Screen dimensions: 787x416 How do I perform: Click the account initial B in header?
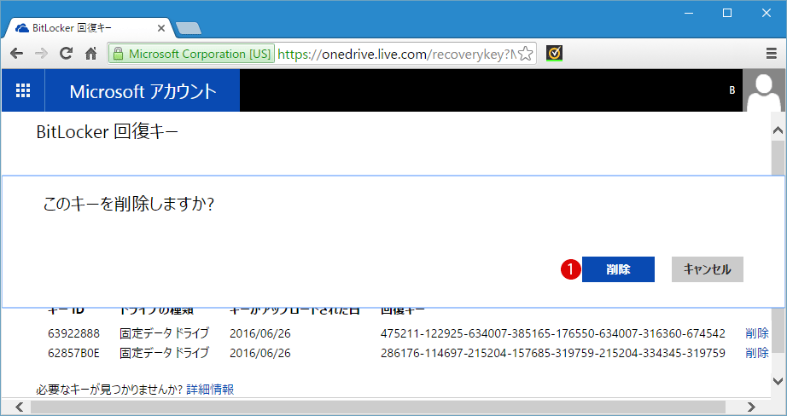click(732, 90)
